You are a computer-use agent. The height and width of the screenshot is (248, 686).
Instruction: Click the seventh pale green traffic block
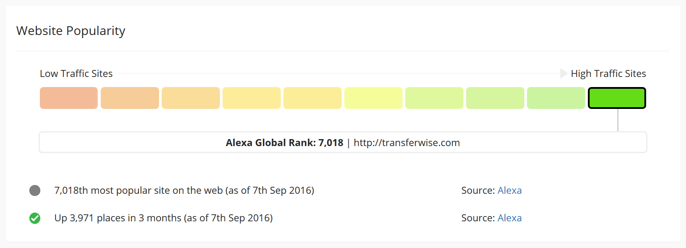click(x=434, y=98)
